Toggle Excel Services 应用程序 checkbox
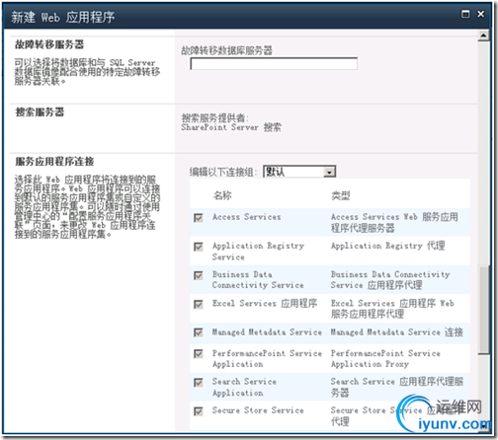The height and width of the screenshot is (440, 498). point(199,304)
